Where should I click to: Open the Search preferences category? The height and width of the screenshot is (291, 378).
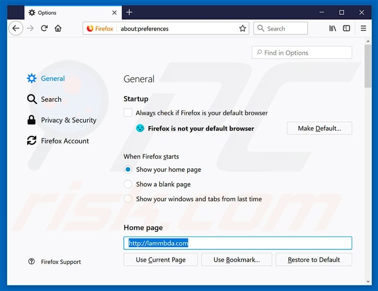point(44,99)
